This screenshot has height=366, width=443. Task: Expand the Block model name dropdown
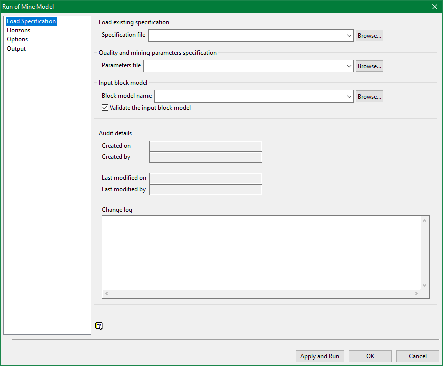click(349, 97)
